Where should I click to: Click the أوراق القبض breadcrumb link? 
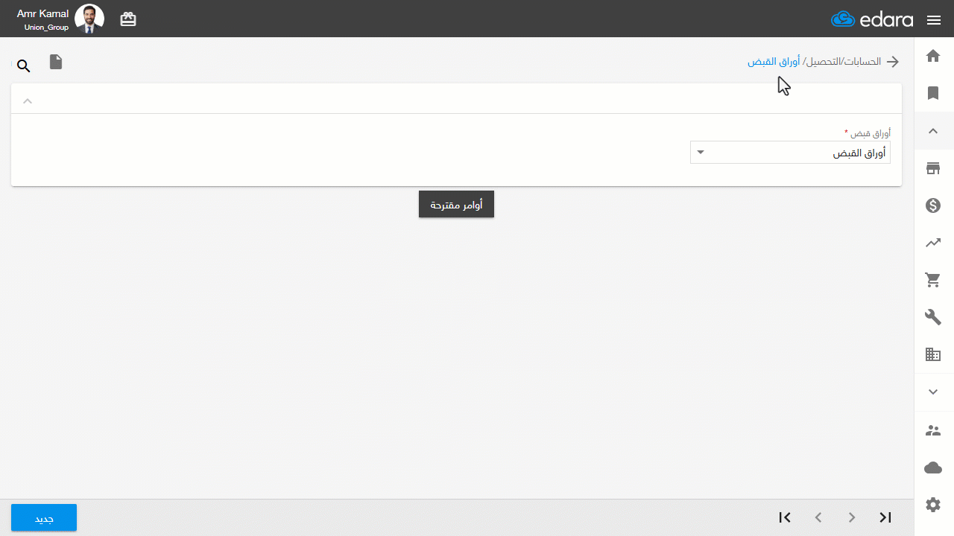[x=774, y=62]
